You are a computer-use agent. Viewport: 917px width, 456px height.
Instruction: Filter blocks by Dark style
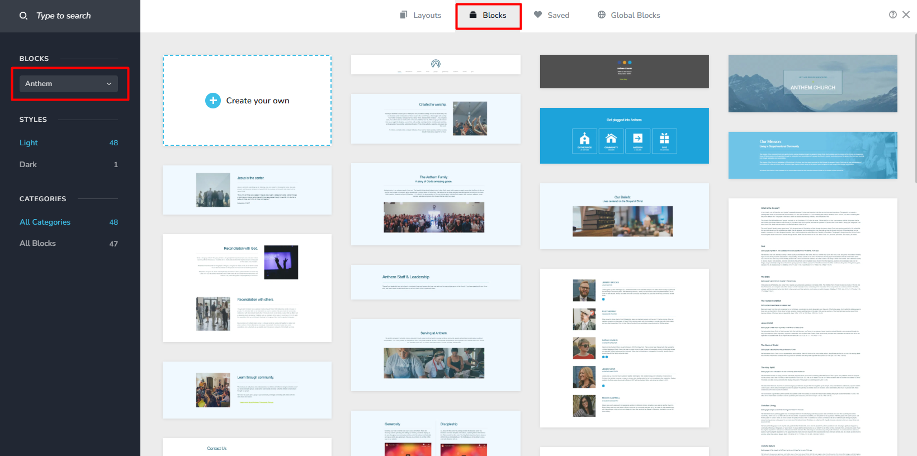[28, 164]
